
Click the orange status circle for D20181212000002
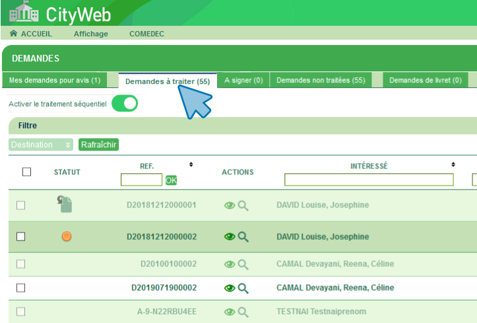point(66,236)
